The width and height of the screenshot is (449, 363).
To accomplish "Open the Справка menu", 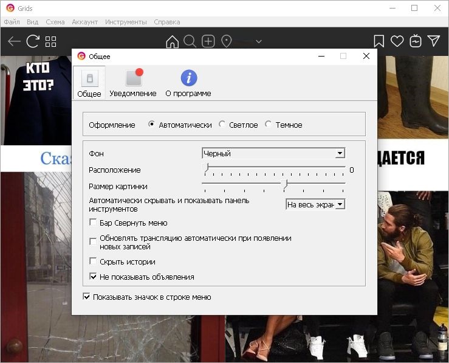I will 167,22.
